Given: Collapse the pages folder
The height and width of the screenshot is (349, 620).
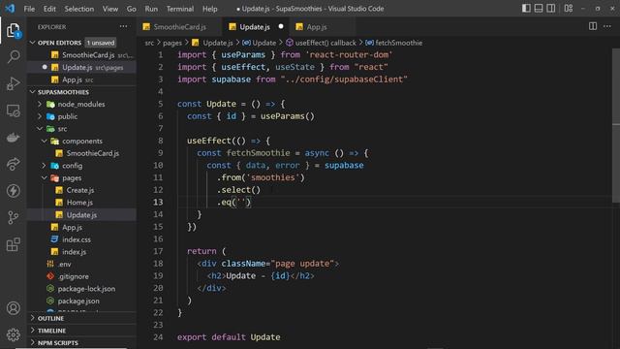Looking at the screenshot, I should click(82, 177).
